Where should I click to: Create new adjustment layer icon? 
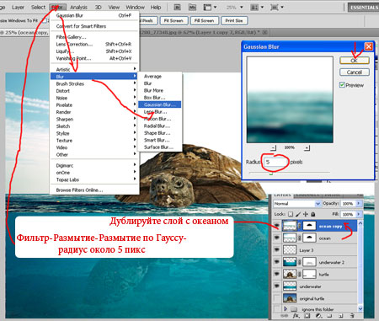click(x=318, y=316)
